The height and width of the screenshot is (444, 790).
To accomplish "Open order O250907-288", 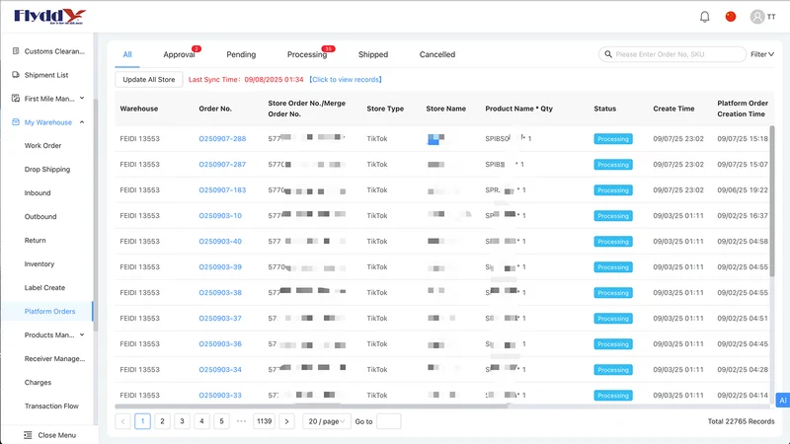I will 222,138.
